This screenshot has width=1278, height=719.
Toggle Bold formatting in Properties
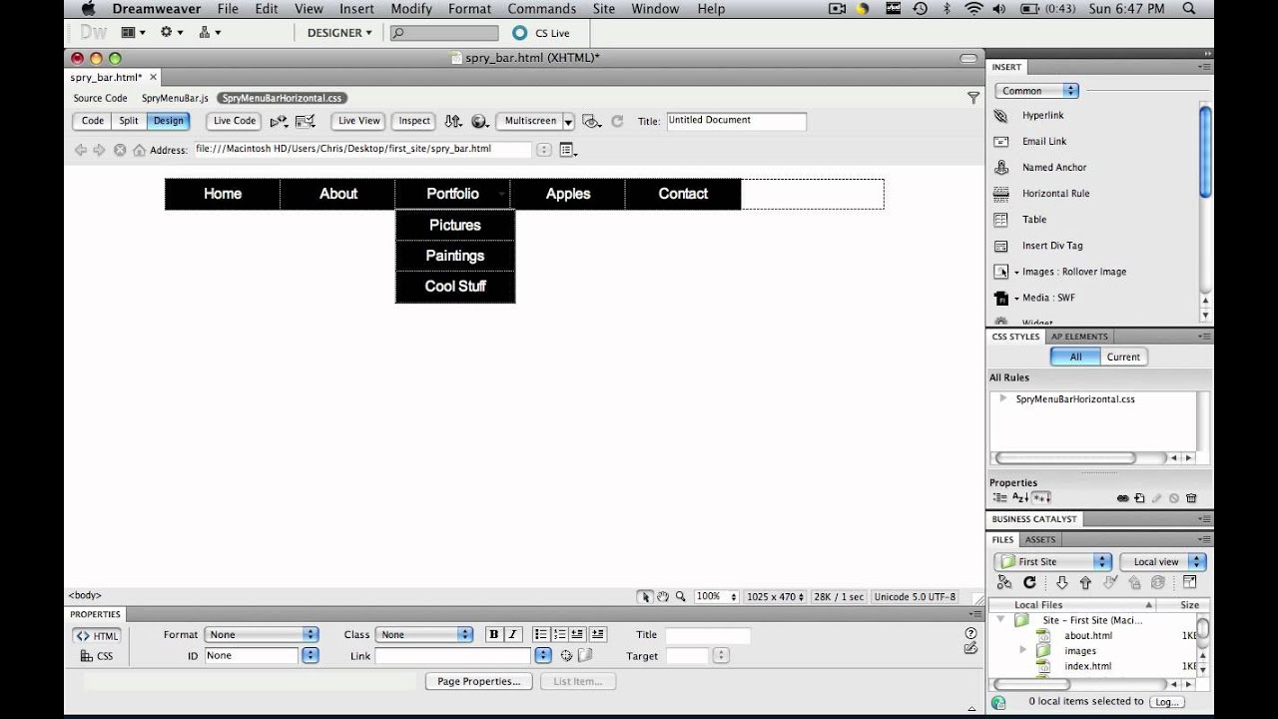coord(494,634)
